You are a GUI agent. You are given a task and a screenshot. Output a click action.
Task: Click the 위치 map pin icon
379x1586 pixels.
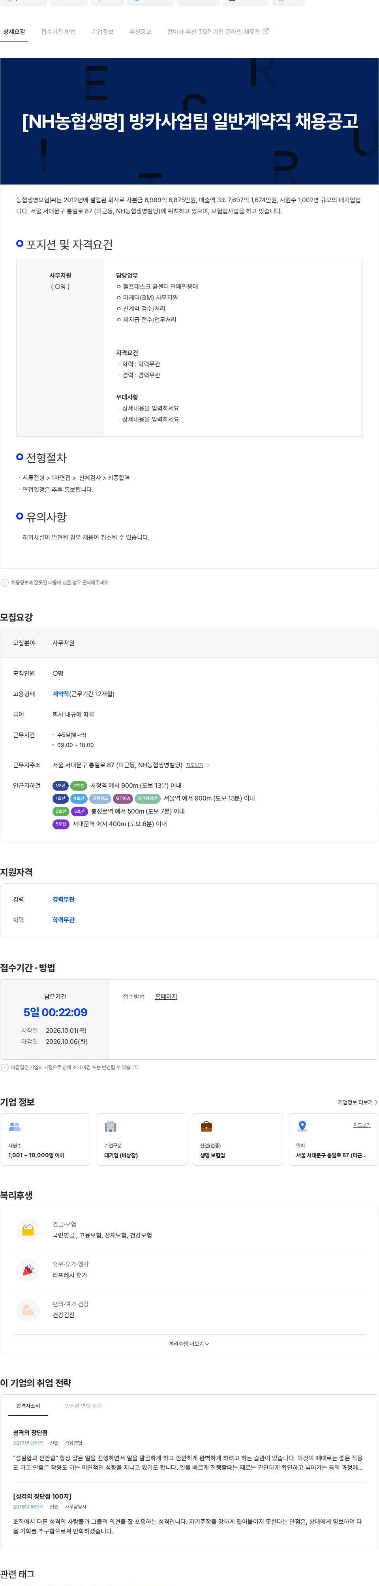click(302, 1127)
